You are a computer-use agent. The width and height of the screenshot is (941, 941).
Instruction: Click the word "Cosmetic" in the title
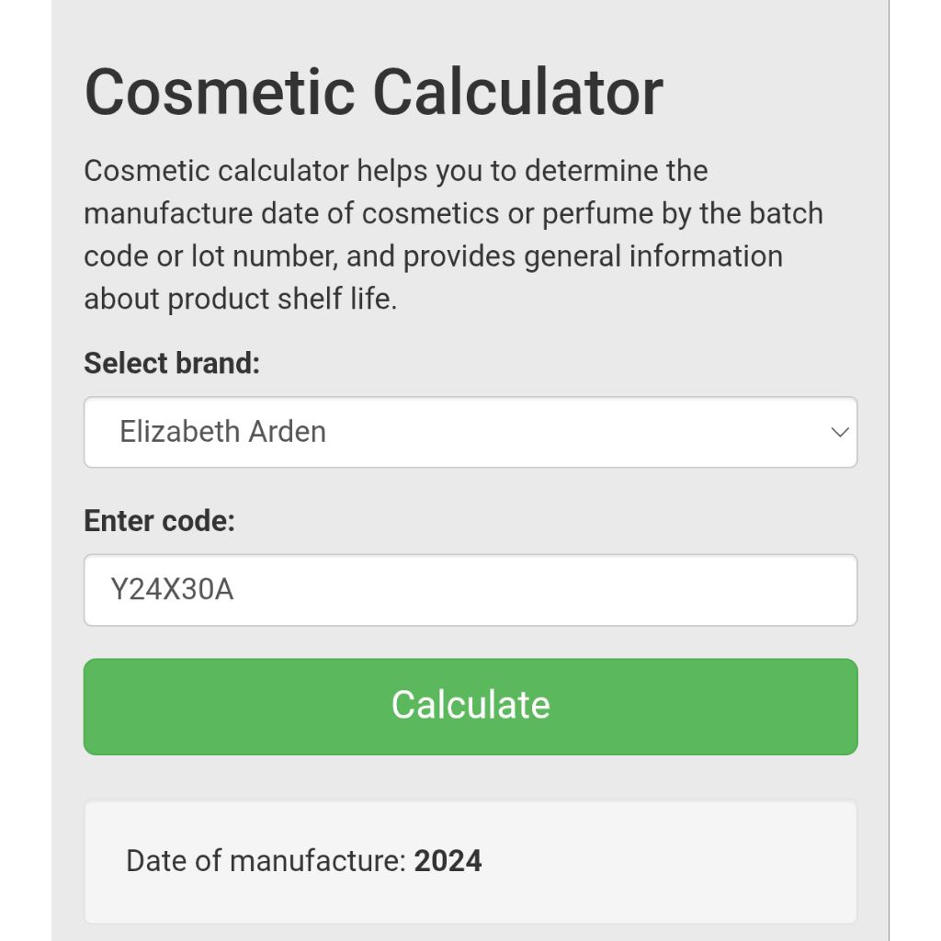pos(220,92)
